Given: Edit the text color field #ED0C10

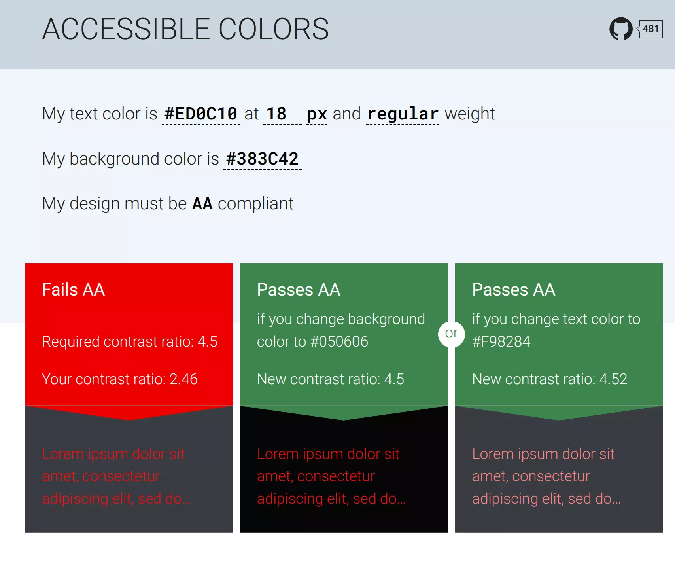Looking at the screenshot, I should coord(201,114).
